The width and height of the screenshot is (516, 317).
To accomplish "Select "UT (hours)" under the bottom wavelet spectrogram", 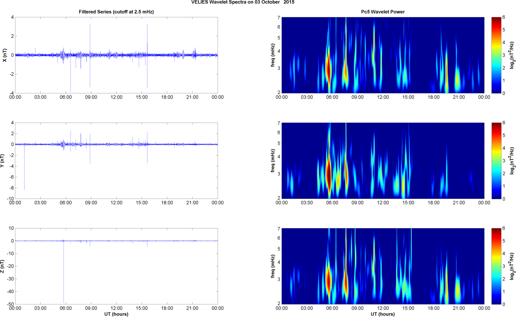I will (x=383, y=314).
